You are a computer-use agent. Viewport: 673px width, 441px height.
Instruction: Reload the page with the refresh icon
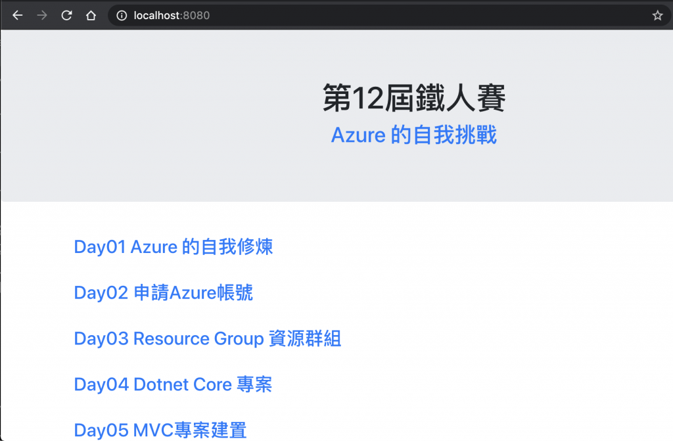click(x=66, y=16)
